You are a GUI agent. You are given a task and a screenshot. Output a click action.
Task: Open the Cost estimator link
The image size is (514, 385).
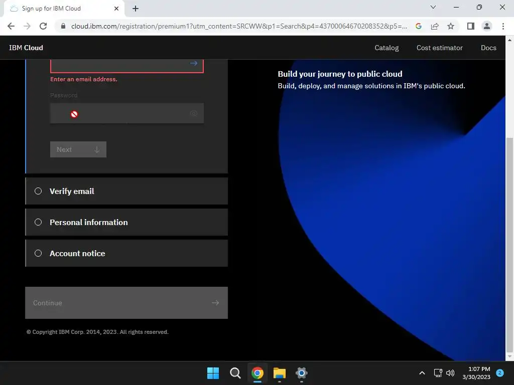pos(439,48)
